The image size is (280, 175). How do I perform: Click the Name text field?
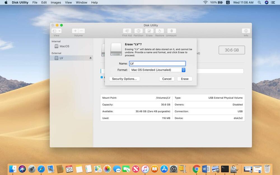tap(157, 64)
